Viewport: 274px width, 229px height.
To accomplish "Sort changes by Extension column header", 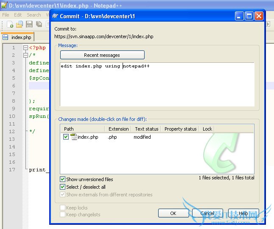I will pyautogui.click(x=118, y=129).
